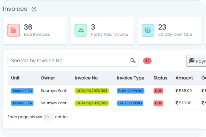Open invoice DD/APR/2021/003
This screenshot has width=206, height=137.
click(92, 91)
